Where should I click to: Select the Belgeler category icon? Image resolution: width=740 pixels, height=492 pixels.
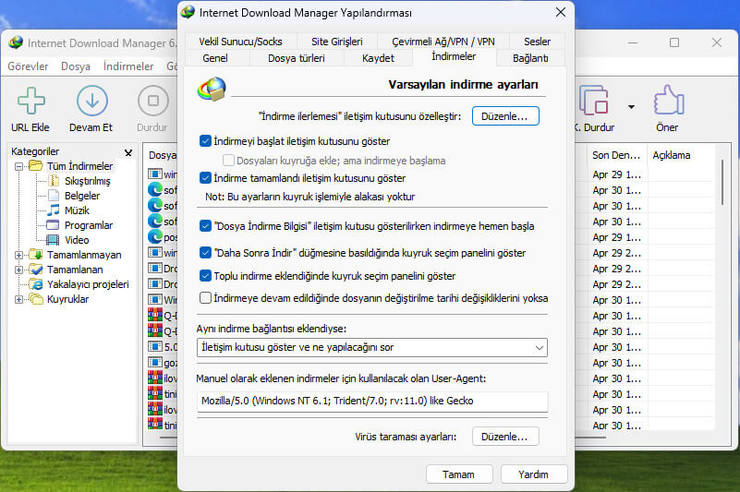pyautogui.click(x=54, y=196)
